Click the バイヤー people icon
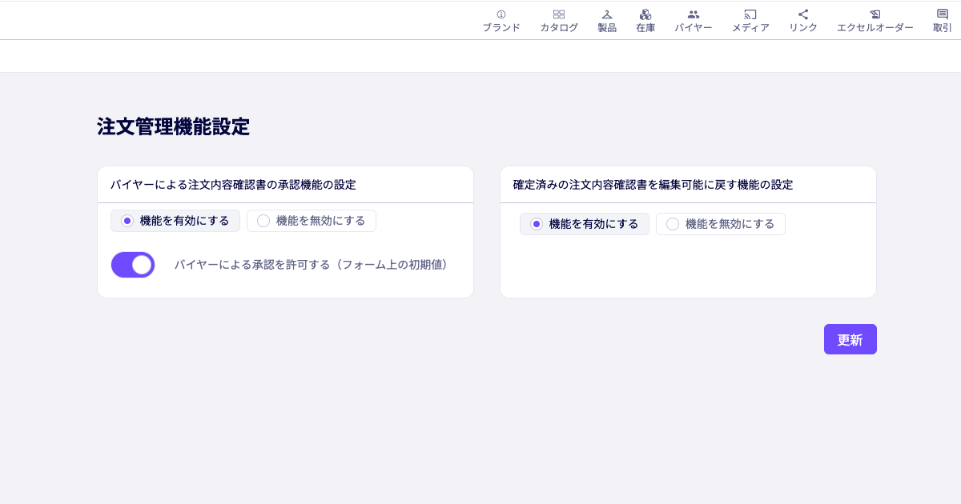The image size is (961, 504). coord(694,14)
